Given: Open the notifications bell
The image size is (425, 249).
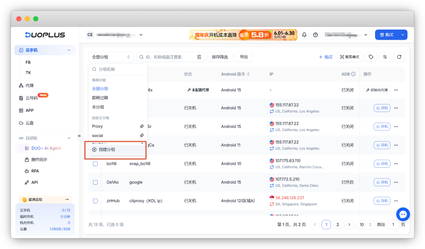Looking at the screenshot, I should tap(304, 35).
